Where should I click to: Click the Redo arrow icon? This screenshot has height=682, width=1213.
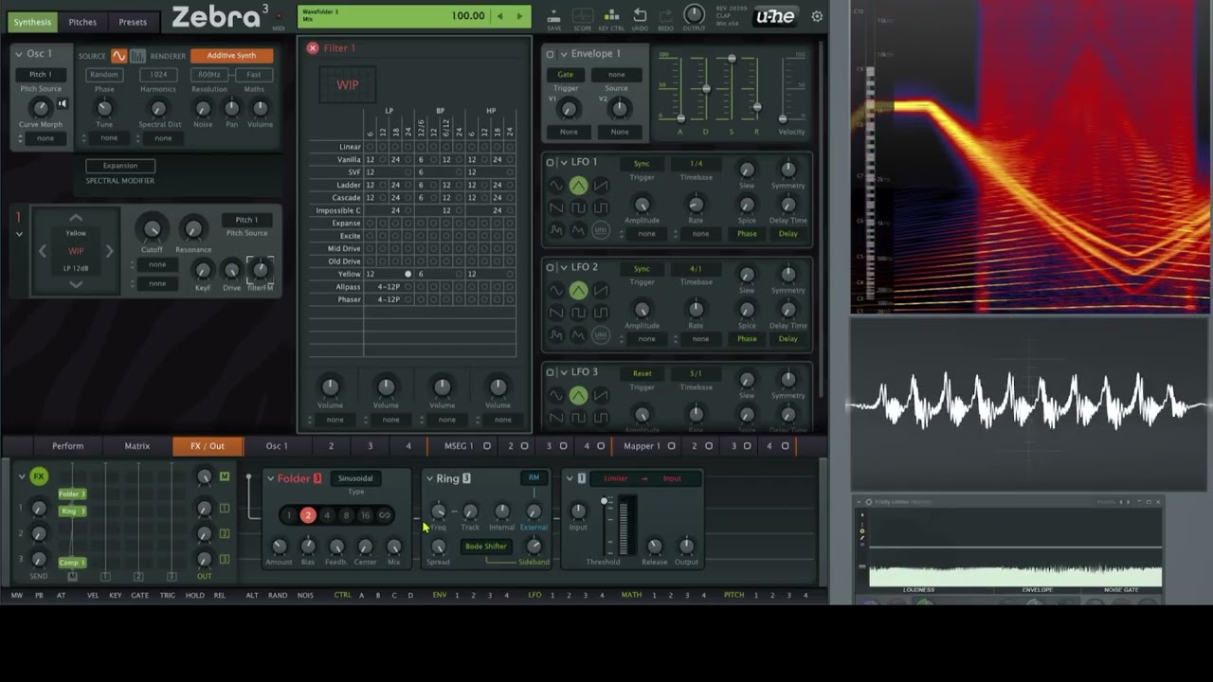coord(667,15)
